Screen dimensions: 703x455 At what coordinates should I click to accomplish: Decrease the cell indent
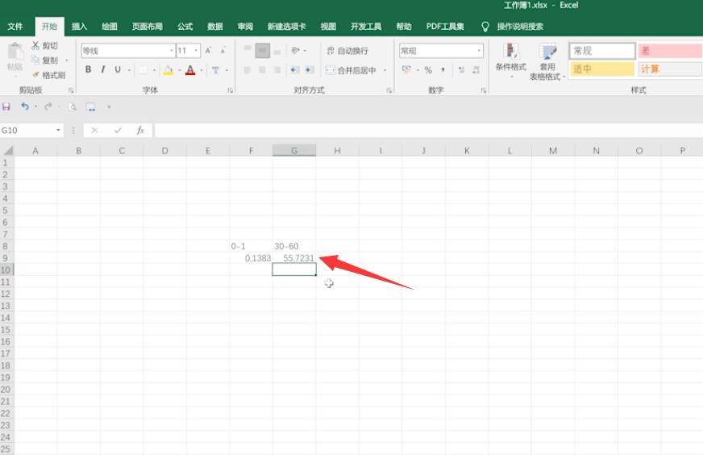(x=294, y=70)
